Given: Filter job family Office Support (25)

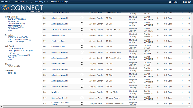Looking at the screenshot, I should [16, 48].
